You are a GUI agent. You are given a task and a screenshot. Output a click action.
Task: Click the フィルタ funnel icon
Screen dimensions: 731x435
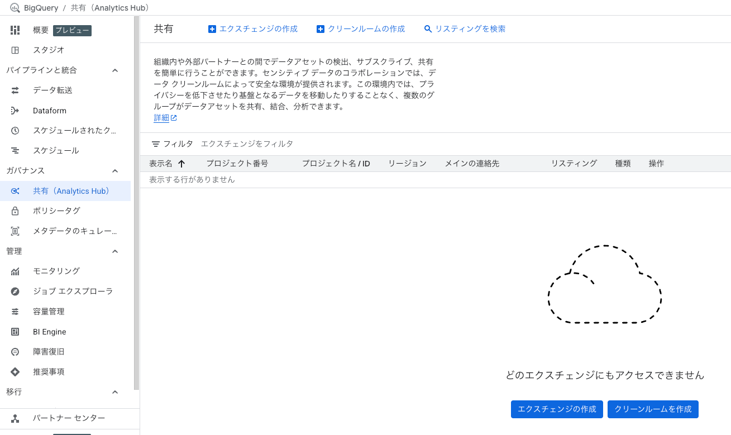tap(156, 144)
